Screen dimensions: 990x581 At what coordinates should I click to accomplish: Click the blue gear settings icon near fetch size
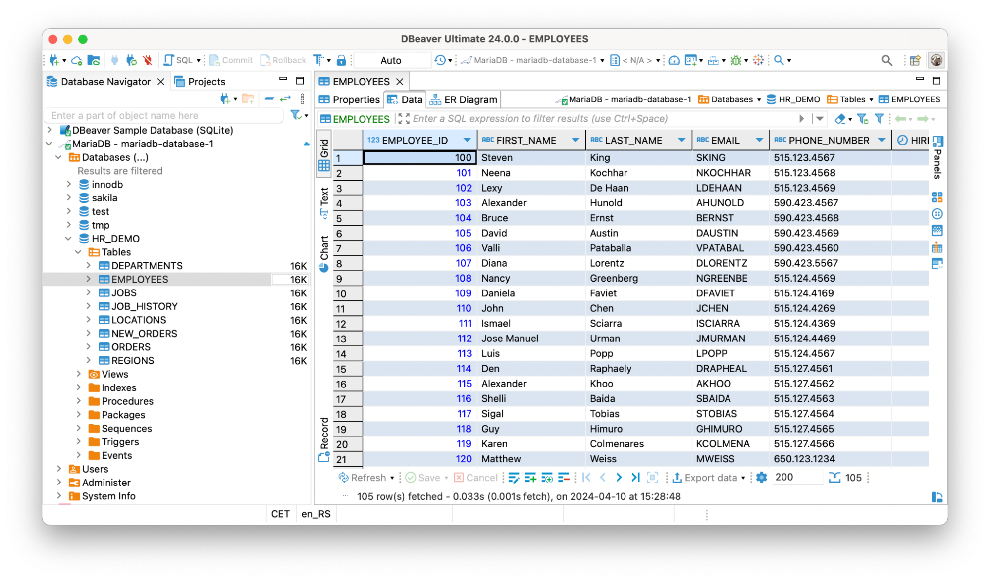click(762, 478)
